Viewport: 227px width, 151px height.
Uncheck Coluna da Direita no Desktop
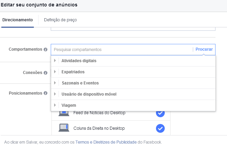[160, 128]
